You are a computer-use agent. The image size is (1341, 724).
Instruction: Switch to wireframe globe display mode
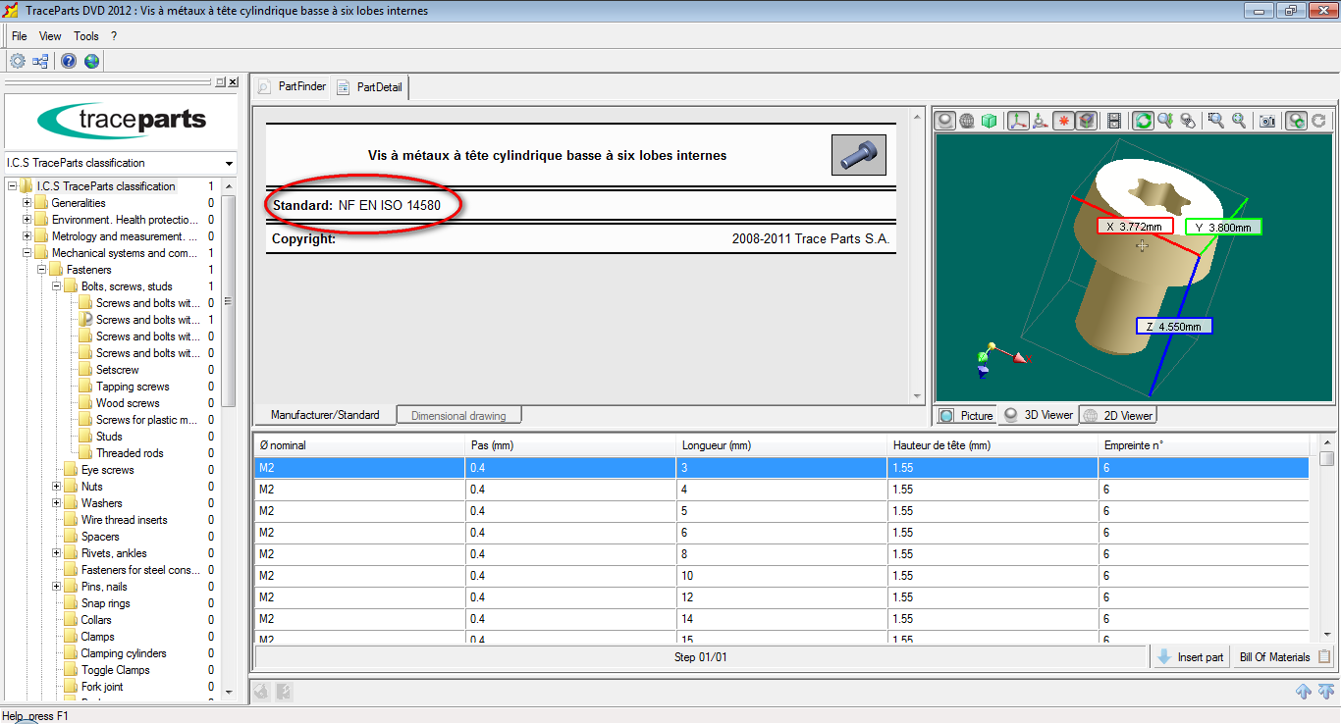coord(967,121)
